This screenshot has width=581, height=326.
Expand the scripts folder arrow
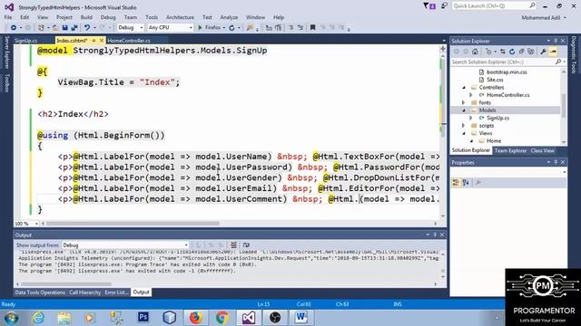[x=464, y=126]
